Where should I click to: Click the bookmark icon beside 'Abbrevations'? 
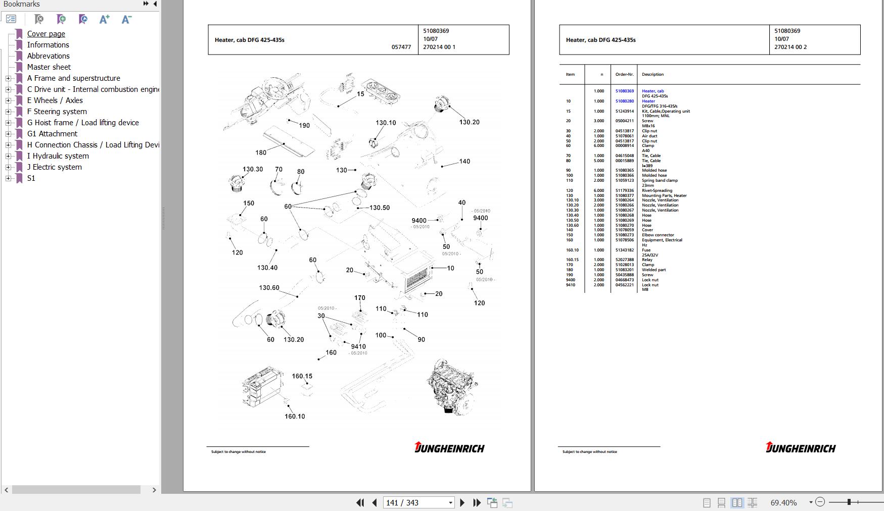(x=19, y=56)
